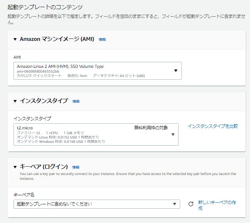Click the オンデマンド Linux 料金 line
Image resolution: width=250 pixels, height=223 pixels.
pos(58,137)
